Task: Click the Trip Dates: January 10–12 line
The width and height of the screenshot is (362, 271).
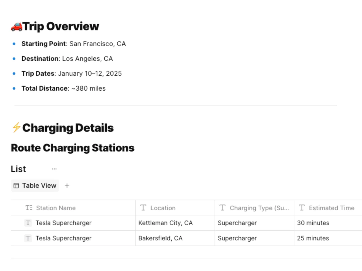Action: coord(72,74)
